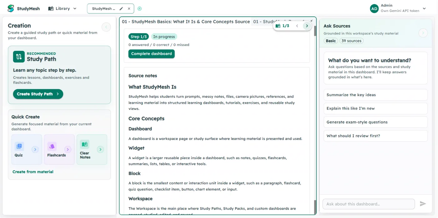The image size is (438, 218).
Task: Click the Flashcards card icon
Action: coord(52,146)
